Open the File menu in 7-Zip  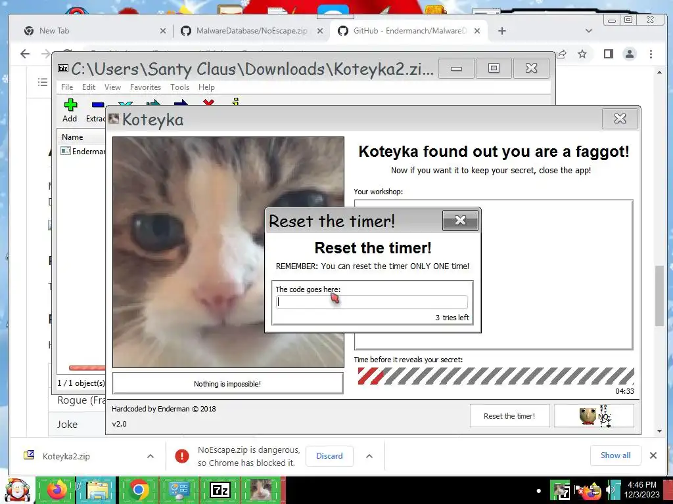(67, 87)
